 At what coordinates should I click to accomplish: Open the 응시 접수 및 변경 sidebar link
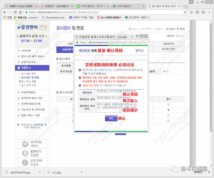30,77
